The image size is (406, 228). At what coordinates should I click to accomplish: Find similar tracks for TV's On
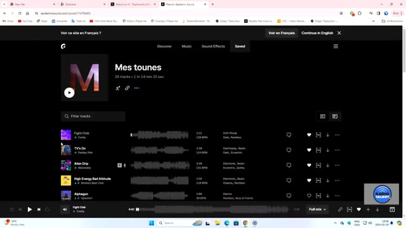318,150
